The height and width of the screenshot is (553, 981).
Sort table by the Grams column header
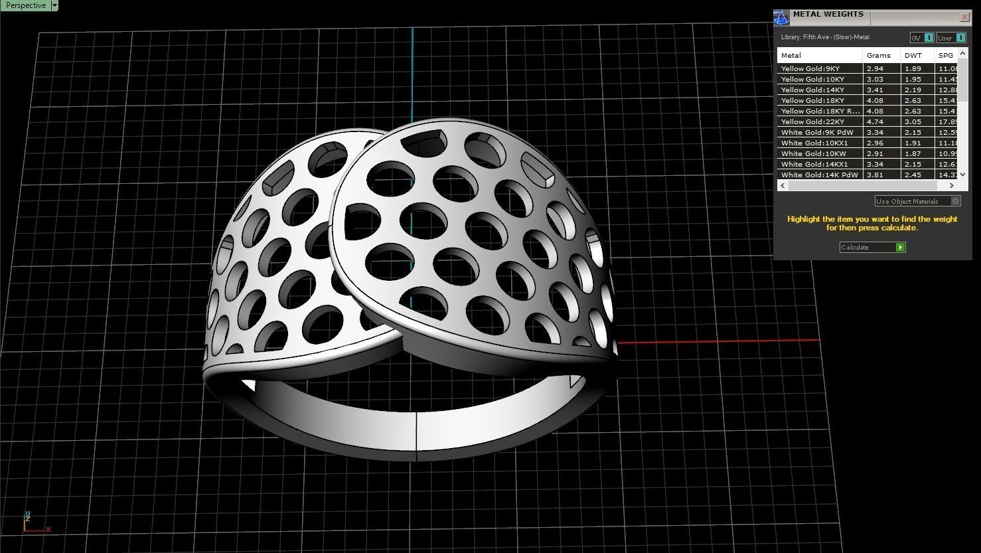(881, 55)
